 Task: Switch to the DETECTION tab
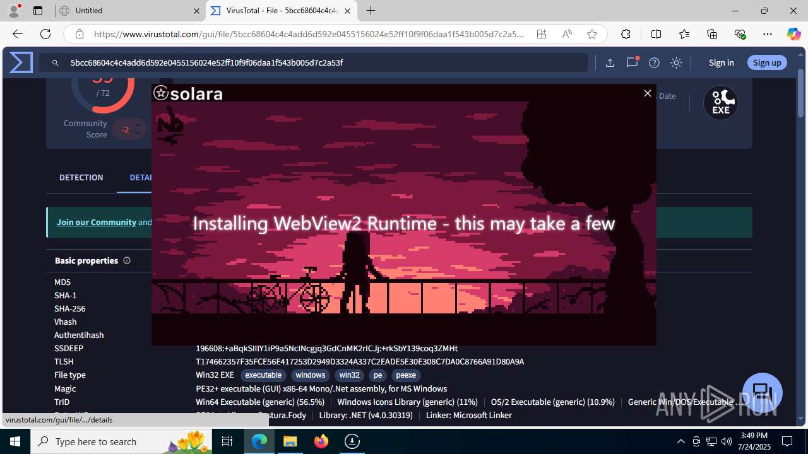(81, 177)
